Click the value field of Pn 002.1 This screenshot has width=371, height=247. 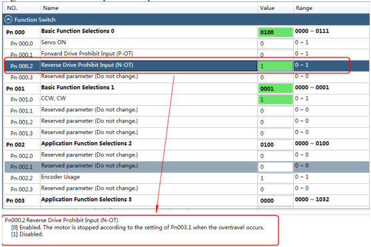[275, 167]
